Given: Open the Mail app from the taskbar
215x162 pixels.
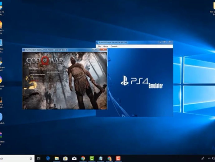Looking at the screenshot, I should [x=74, y=159].
